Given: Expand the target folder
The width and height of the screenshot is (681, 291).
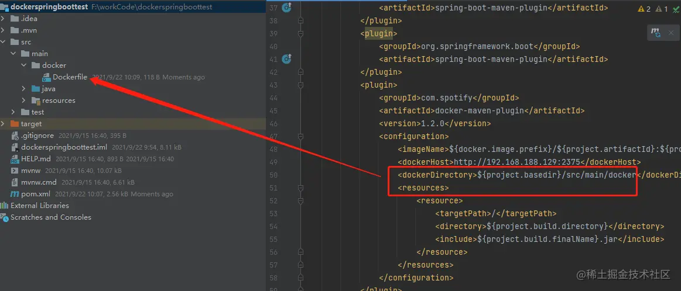Looking at the screenshot, I should [x=3, y=124].
